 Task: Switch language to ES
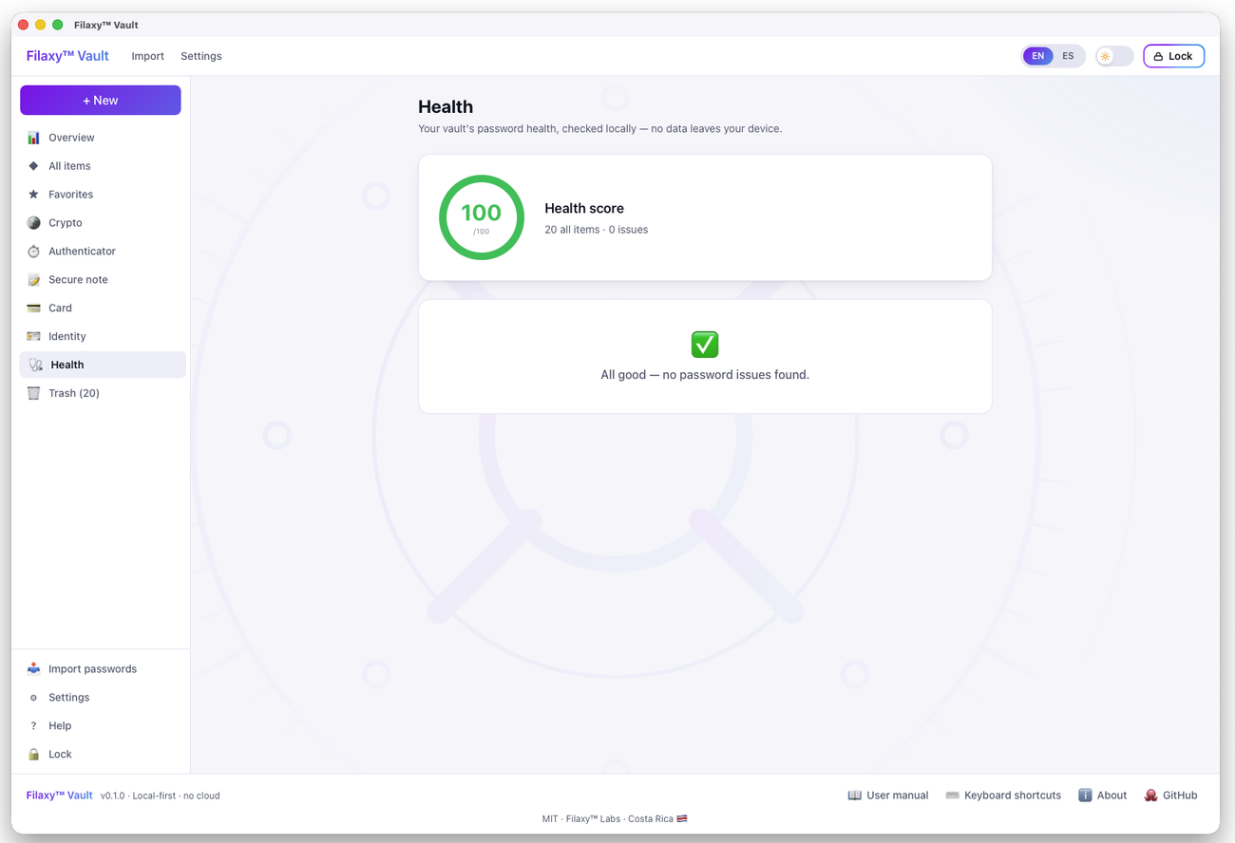(x=1068, y=56)
